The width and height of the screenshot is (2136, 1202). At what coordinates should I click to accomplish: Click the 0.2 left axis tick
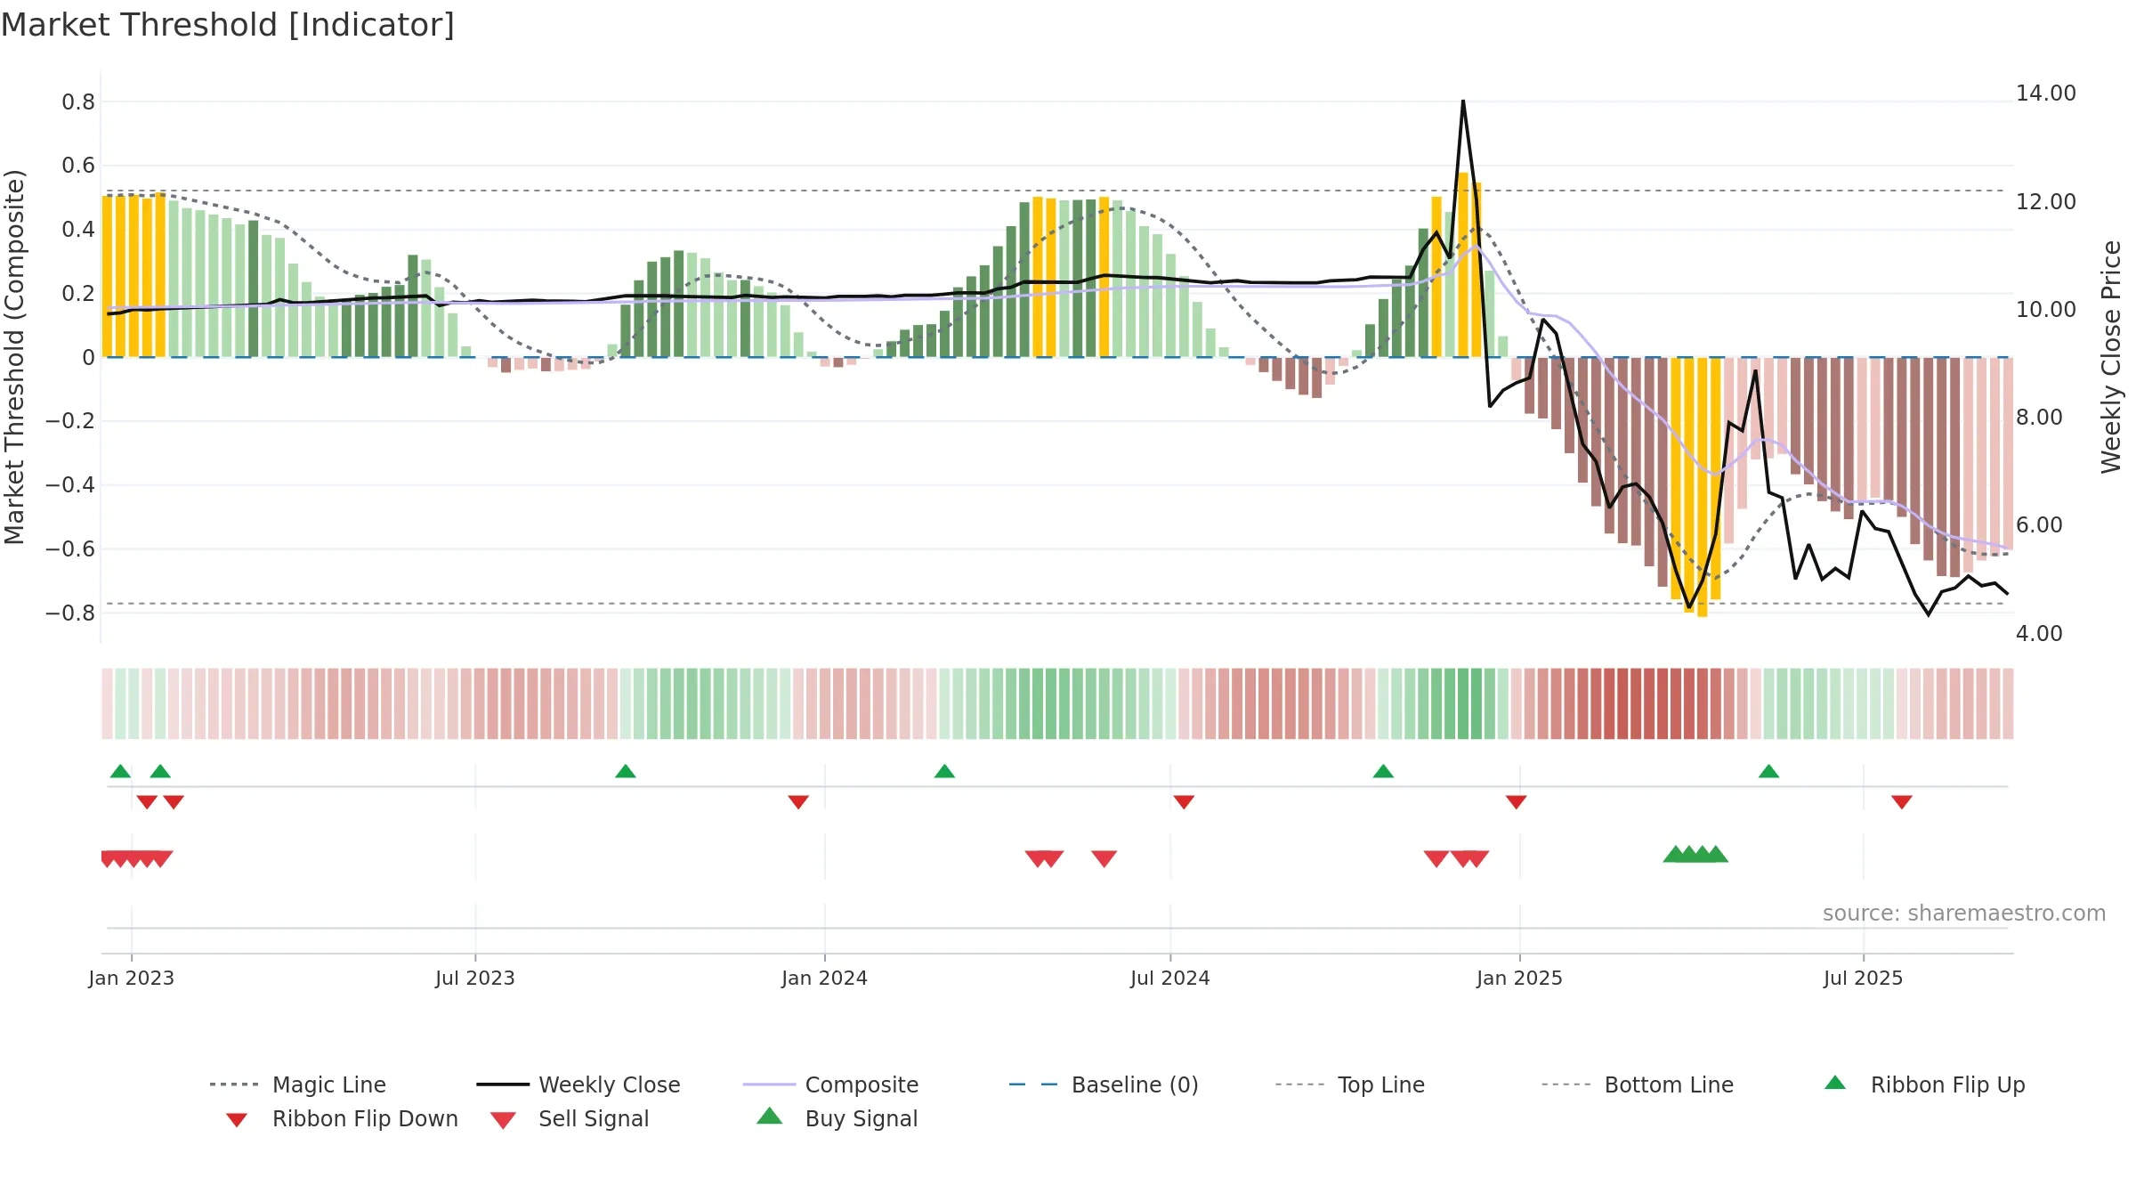(x=78, y=294)
